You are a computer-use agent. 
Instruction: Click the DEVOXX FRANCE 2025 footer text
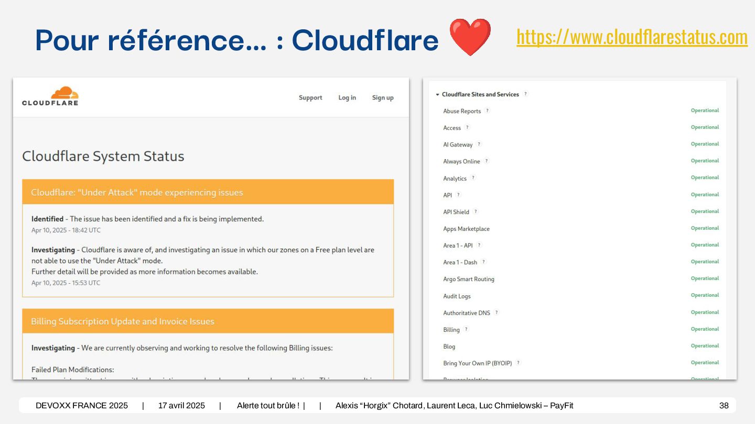coord(82,406)
